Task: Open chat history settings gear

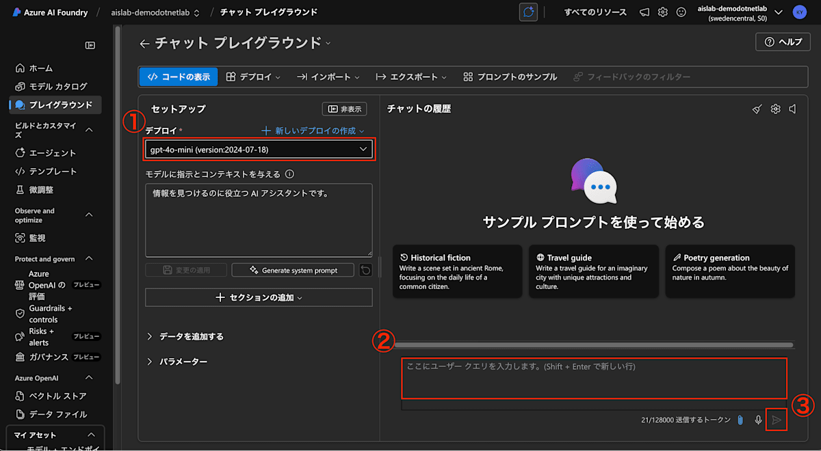Action: (x=775, y=109)
